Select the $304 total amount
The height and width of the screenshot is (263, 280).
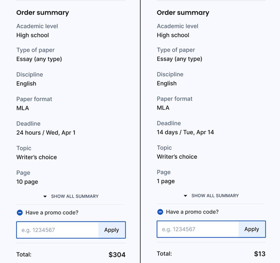point(117,255)
